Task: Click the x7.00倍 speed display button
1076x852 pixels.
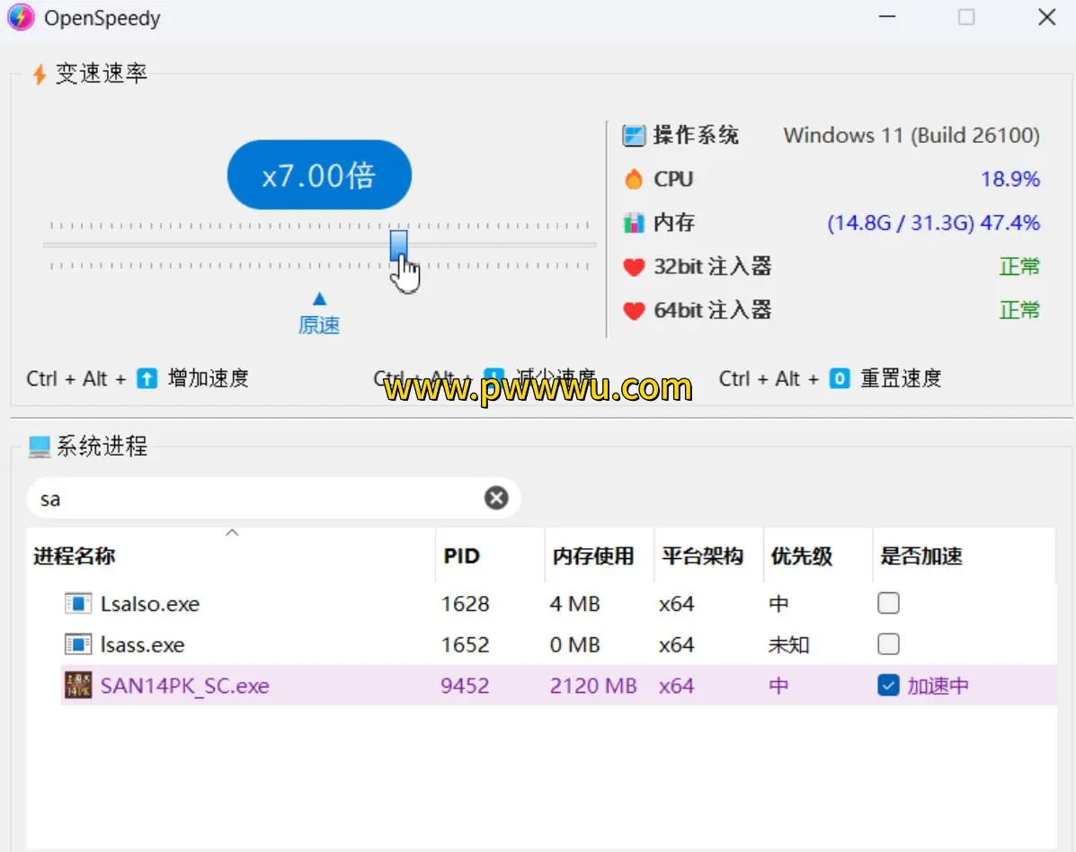Action: click(x=319, y=174)
